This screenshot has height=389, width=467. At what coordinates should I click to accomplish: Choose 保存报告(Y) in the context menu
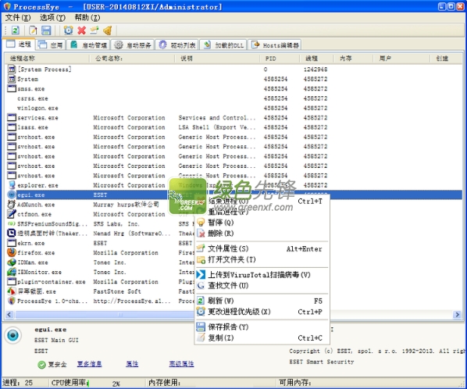tap(262, 327)
